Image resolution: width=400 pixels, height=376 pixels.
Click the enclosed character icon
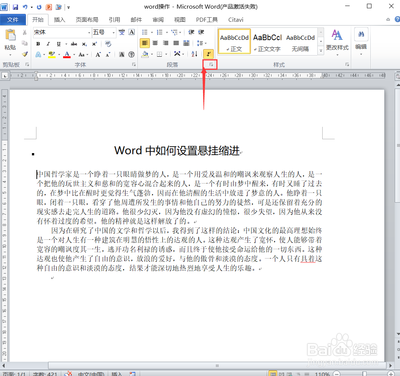pos(131,54)
